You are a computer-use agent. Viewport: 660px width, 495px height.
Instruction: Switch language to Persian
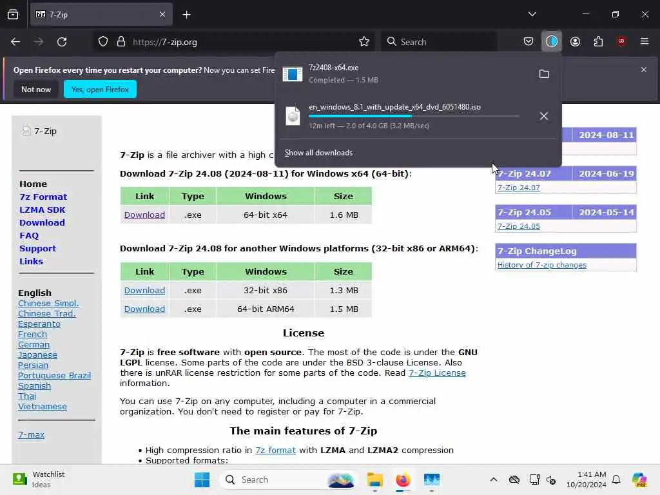pyautogui.click(x=34, y=365)
